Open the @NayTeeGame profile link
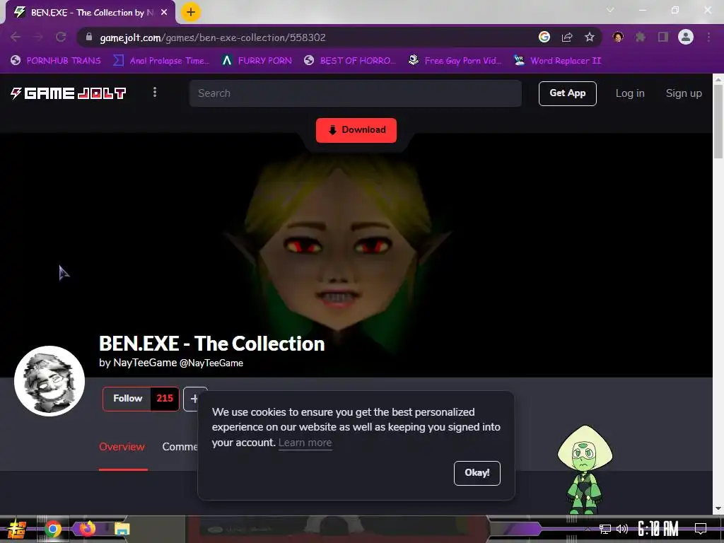The height and width of the screenshot is (543, 724). click(x=211, y=363)
